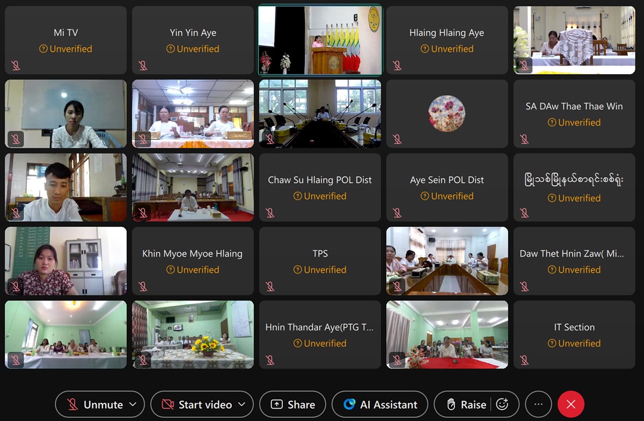This screenshot has height=421, width=644.
Task: Open the more options ellipsis button
Action: tap(539, 404)
